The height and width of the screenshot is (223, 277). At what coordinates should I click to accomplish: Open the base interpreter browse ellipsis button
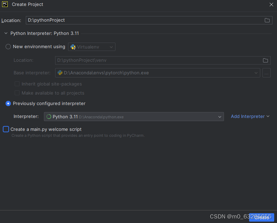(x=267, y=73)
